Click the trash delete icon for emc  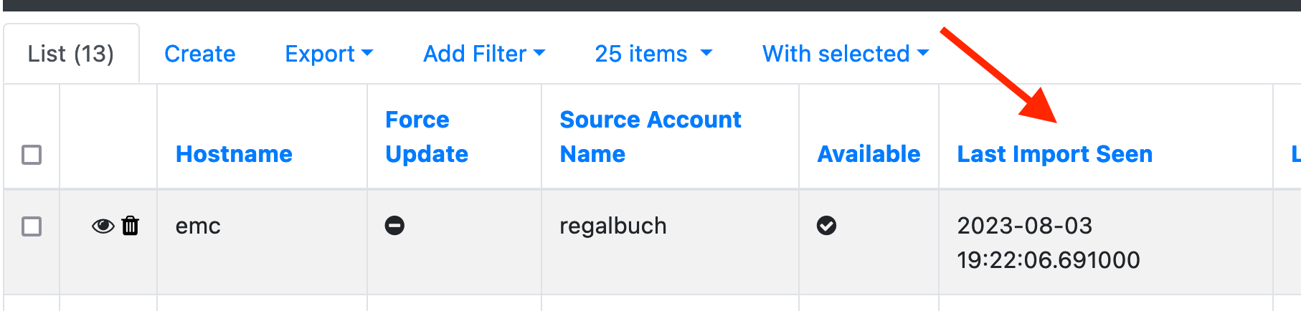[130, 226]
